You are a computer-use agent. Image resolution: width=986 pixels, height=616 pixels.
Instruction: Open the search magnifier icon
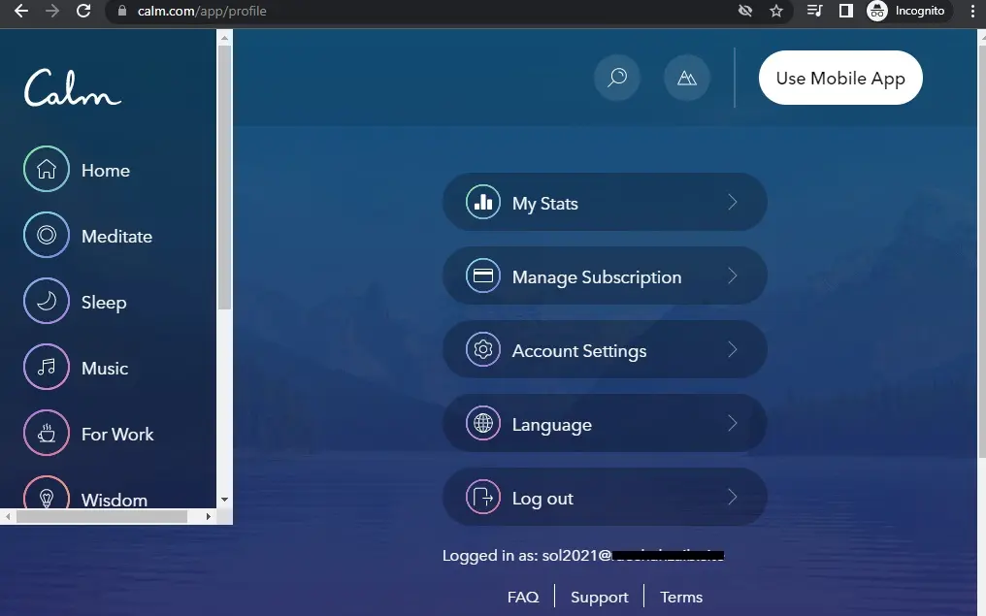617,78
